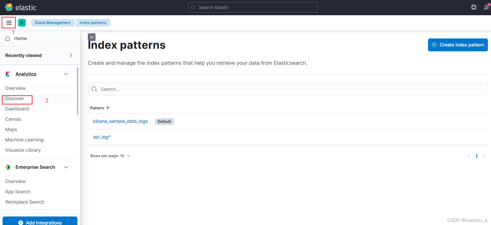491x225 pixels.
Task: Open Dashboard in sidebar
Action: pyautogui.click(x=17, y=109)
